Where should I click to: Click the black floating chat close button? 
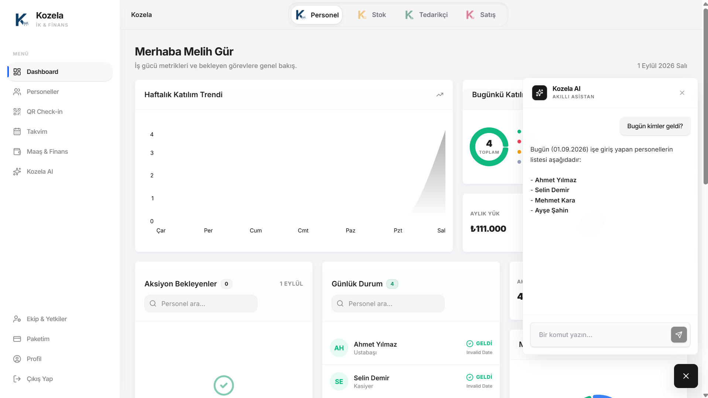tap(685, 376)
